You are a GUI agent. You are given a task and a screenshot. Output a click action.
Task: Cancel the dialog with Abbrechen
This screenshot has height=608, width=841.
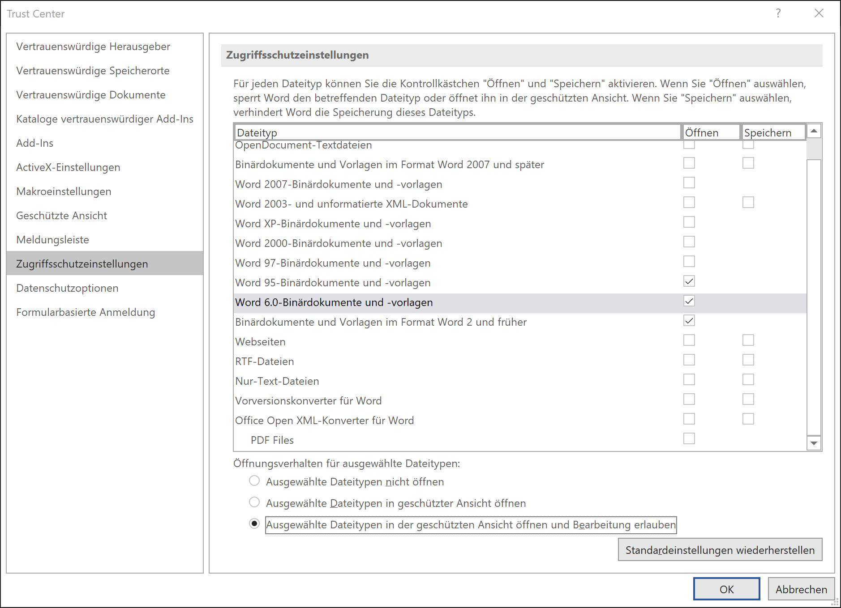click(801, 589)
